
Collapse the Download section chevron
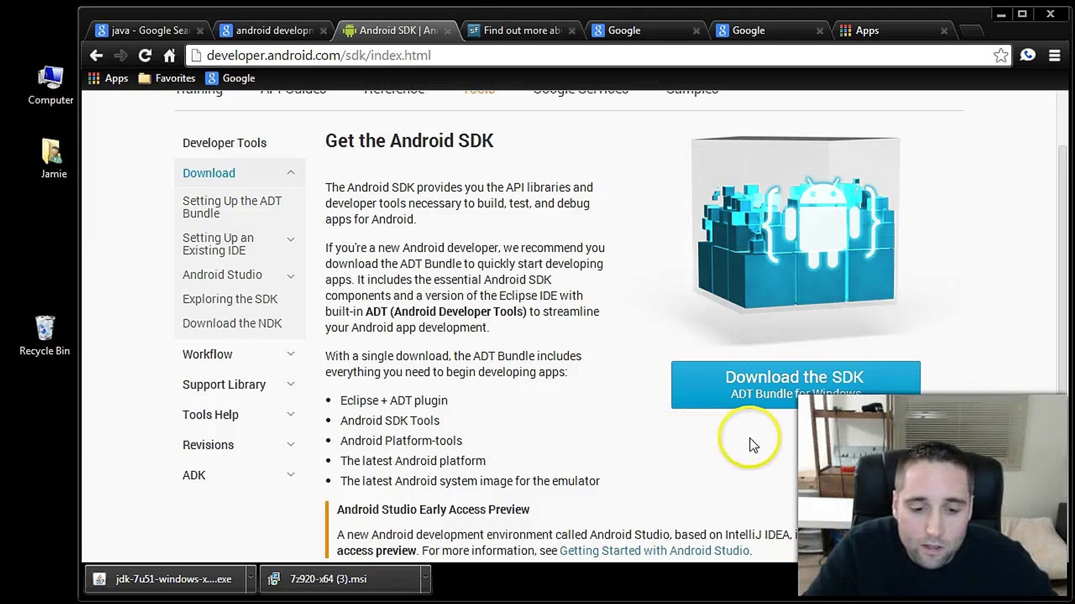coord(291,172)
